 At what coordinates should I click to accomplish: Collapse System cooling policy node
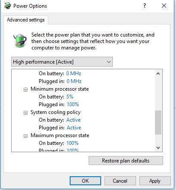tap(25, 113)
